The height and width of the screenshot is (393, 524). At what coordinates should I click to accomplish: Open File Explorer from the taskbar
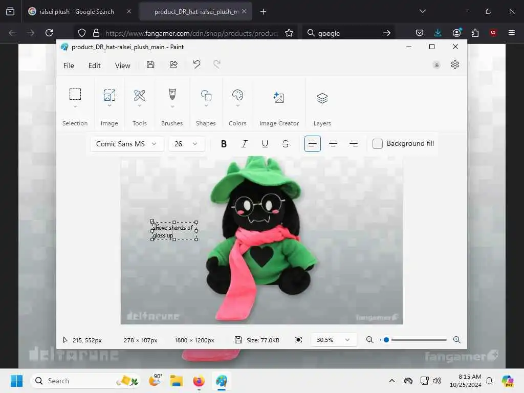tap(176, 381)
